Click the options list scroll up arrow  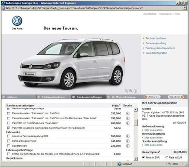click(136, 110)
